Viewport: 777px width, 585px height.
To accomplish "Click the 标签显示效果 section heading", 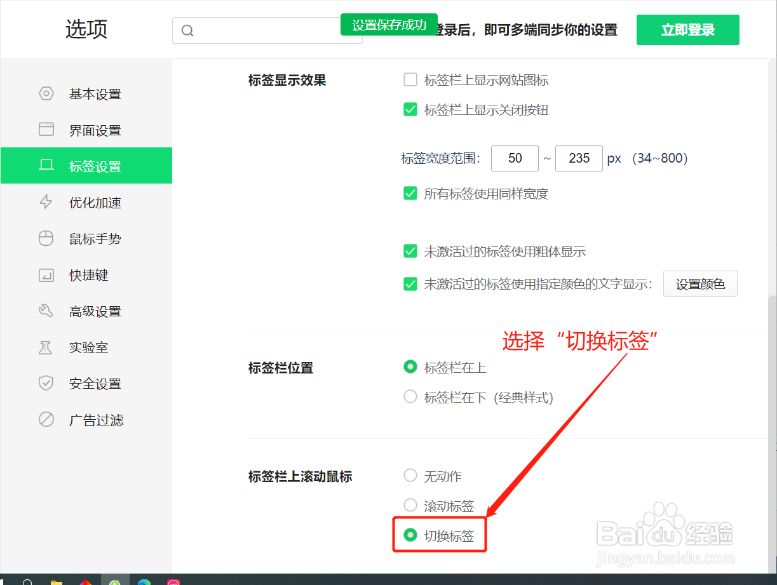I will pyautogui.click(x=287, y=81).
